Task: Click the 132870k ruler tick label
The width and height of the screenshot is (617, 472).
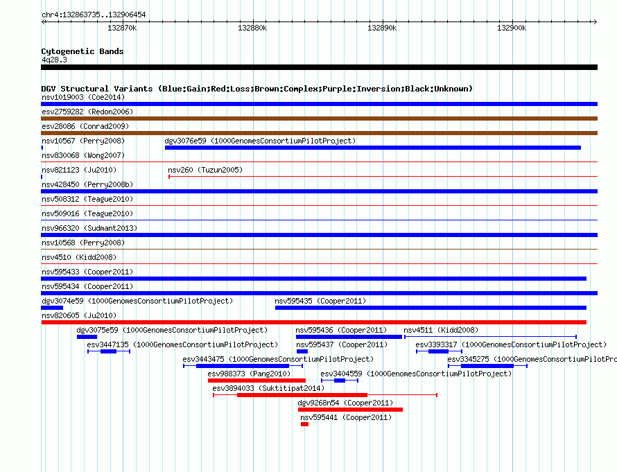Action: [x=122, y=28]
